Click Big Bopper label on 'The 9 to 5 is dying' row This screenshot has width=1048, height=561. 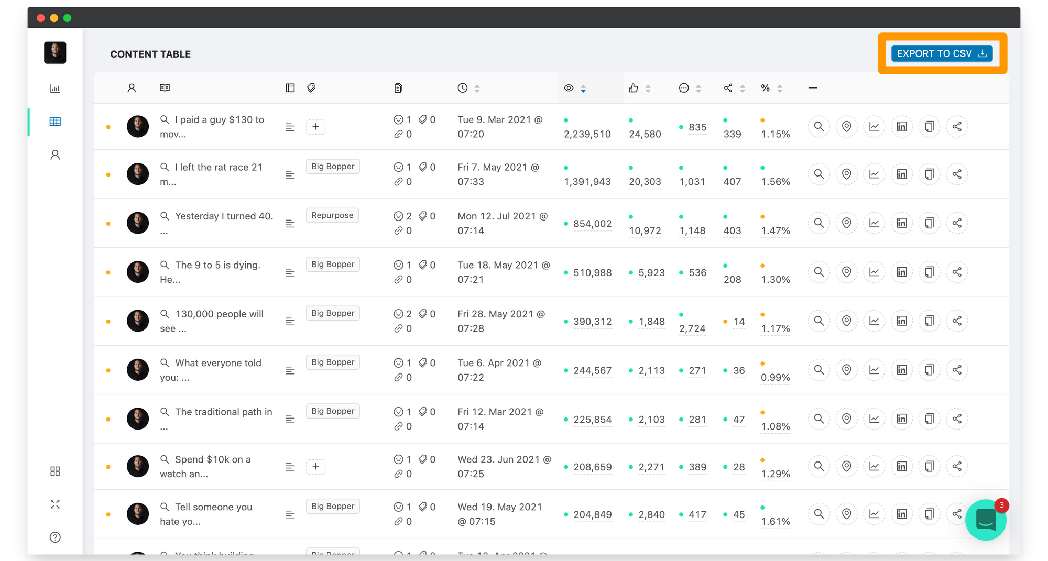point(333,264)
